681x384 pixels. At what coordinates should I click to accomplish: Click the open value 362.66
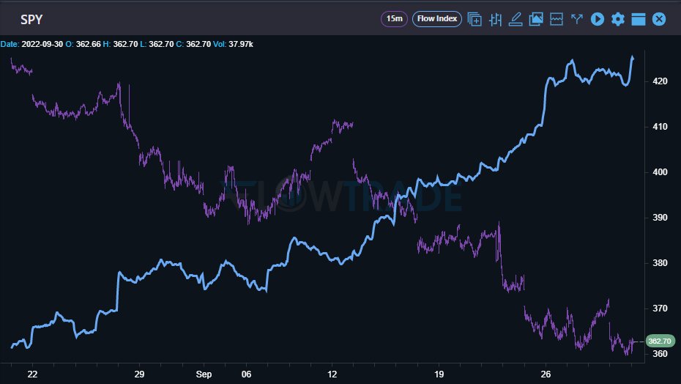(88, 45)
